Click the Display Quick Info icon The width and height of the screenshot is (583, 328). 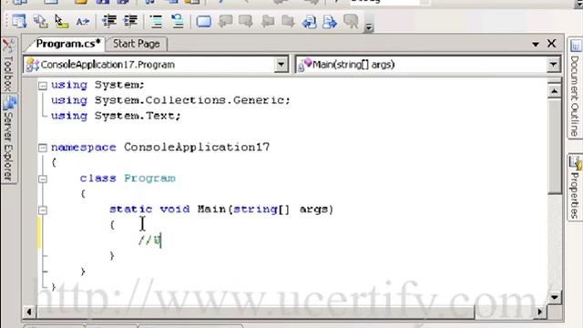pos(61,21)
